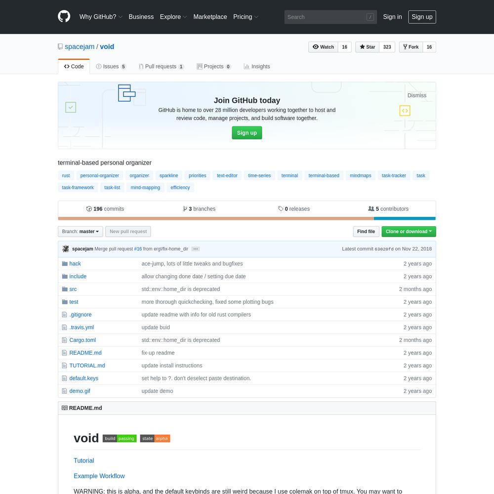Open pull request #16 link
This screenshot has width=494, height=494.
tap(138, 249)
